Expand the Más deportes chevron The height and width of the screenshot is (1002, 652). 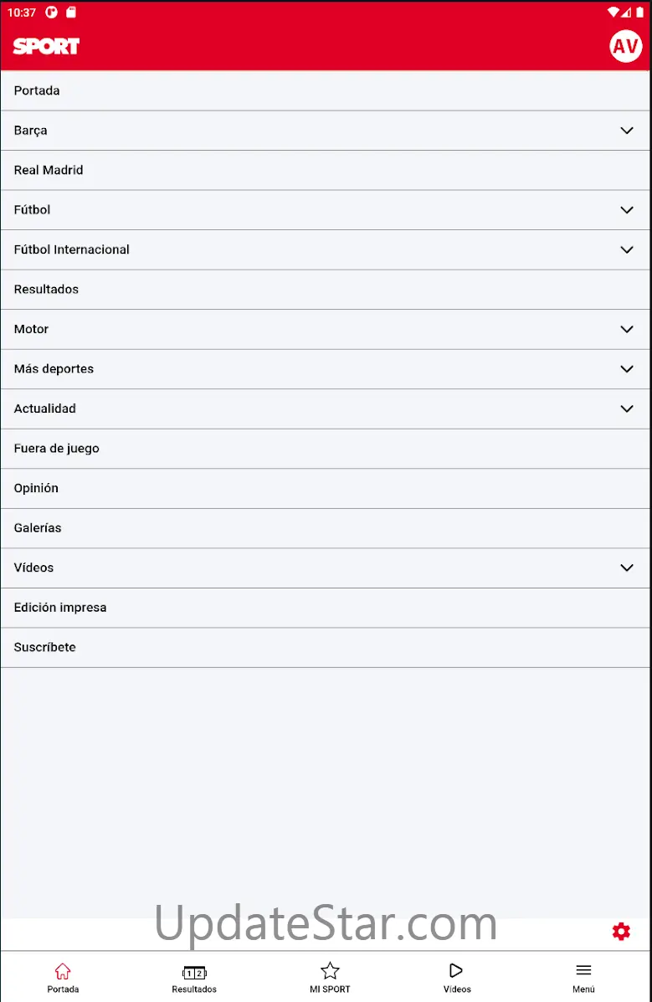coord(627,369)
